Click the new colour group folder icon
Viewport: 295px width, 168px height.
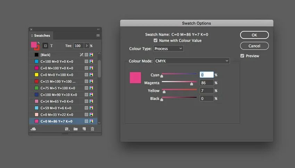pos(75,129)
